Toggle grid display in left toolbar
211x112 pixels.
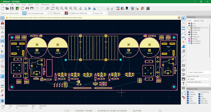[x=2, y=18]
